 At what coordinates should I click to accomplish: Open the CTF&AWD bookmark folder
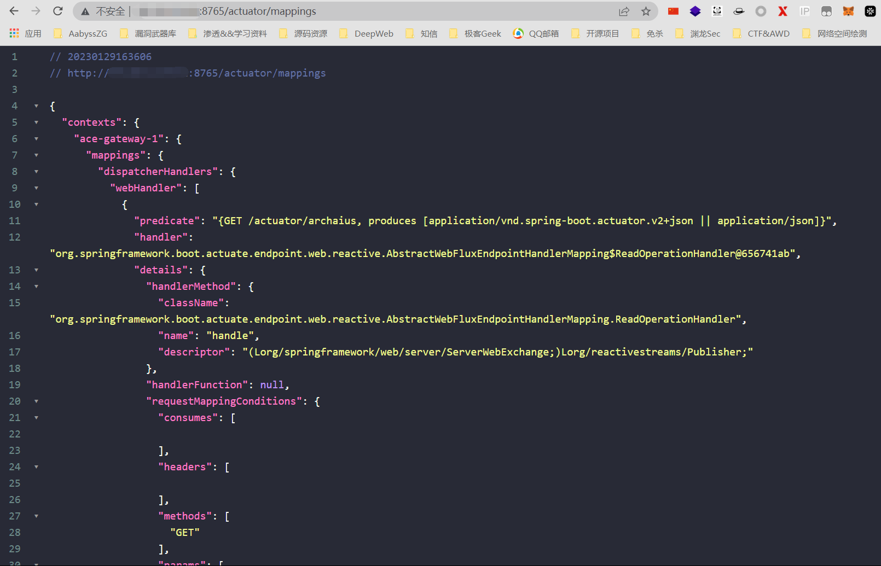tap(761, 33)
